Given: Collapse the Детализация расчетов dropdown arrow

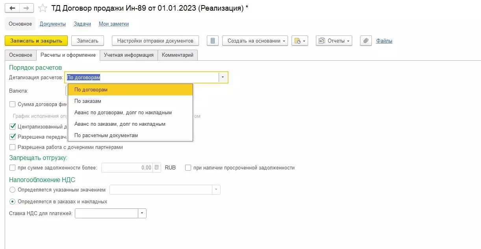Looking at the screenshot, I should (x=223, y=78).
